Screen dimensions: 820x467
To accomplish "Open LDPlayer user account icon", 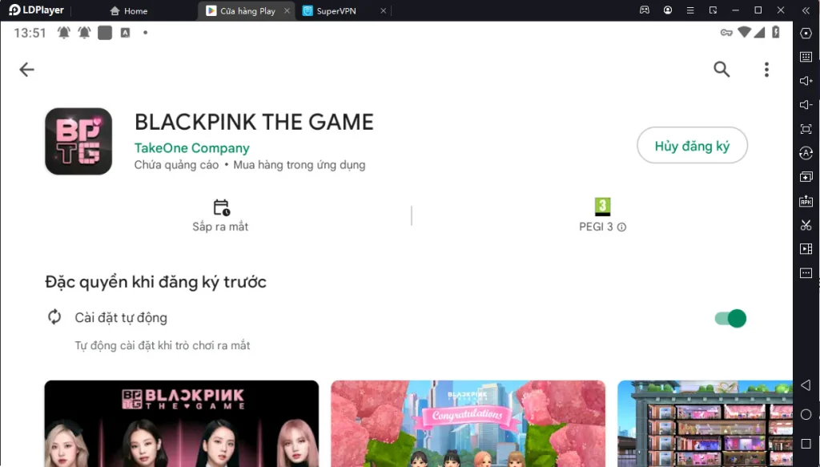I will coord(668,10).
